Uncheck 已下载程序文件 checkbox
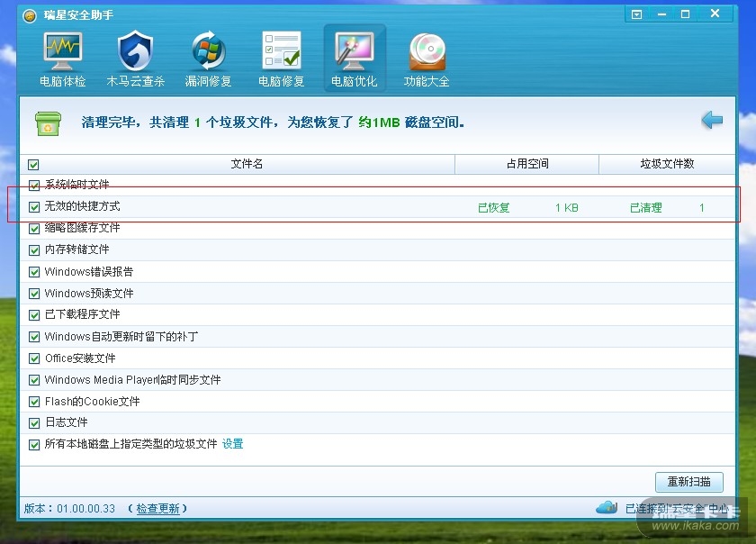 [34, 315]
